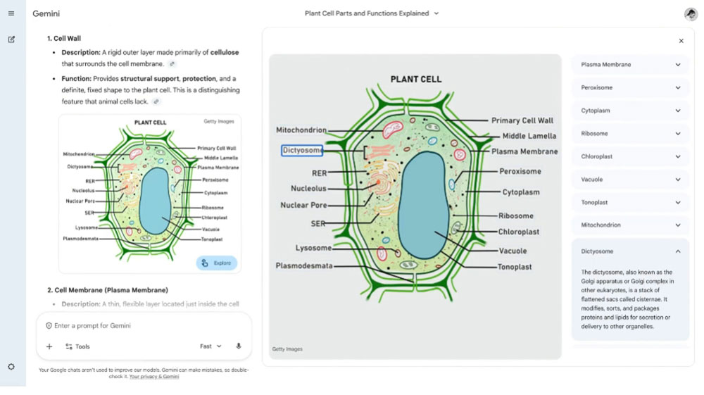Click the Enter a prompt for Gemini field
The image size is (704, 395).
click(144, 325)
